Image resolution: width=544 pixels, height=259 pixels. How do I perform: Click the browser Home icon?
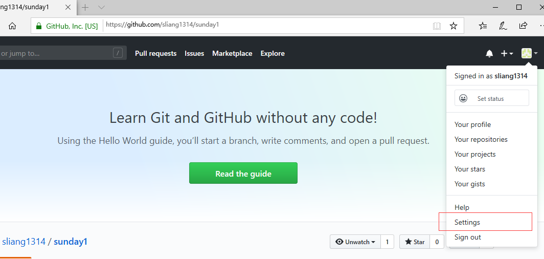(x=12, y=26)
